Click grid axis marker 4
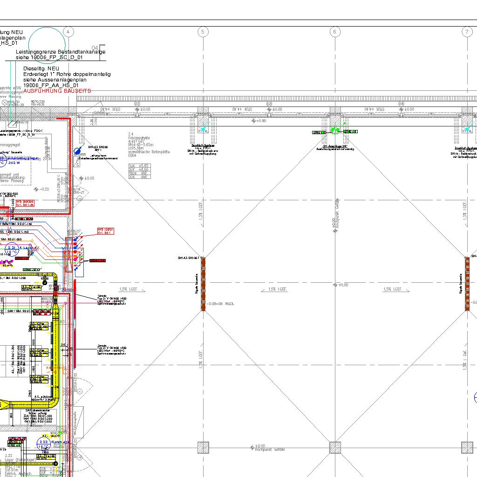 68,32
